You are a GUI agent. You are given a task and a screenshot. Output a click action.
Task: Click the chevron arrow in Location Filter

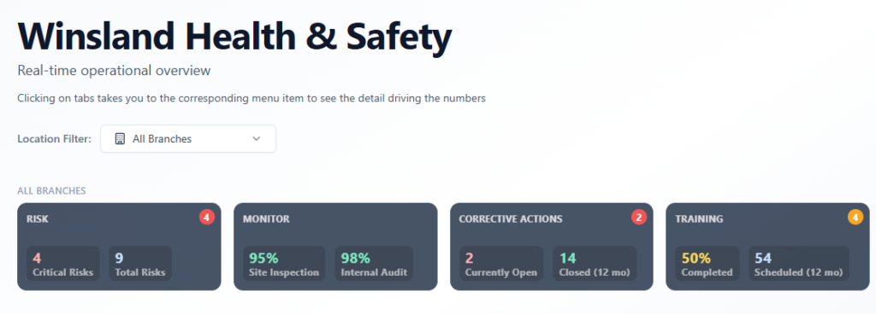point(257,138)
